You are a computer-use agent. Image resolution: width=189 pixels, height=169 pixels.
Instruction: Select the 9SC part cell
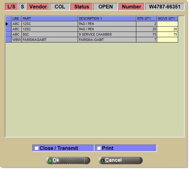[50, 34]
